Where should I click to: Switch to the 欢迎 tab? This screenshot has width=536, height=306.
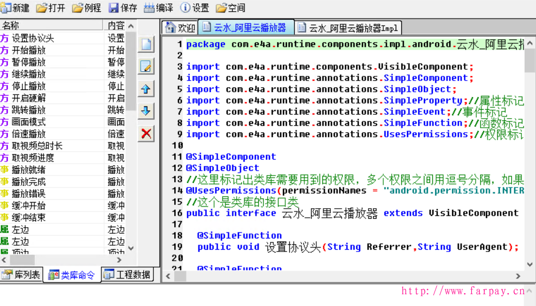click(x=180, y=28)
